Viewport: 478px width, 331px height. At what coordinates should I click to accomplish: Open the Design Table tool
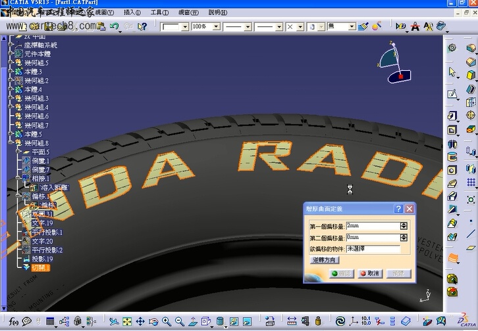[x=49, y=321]
